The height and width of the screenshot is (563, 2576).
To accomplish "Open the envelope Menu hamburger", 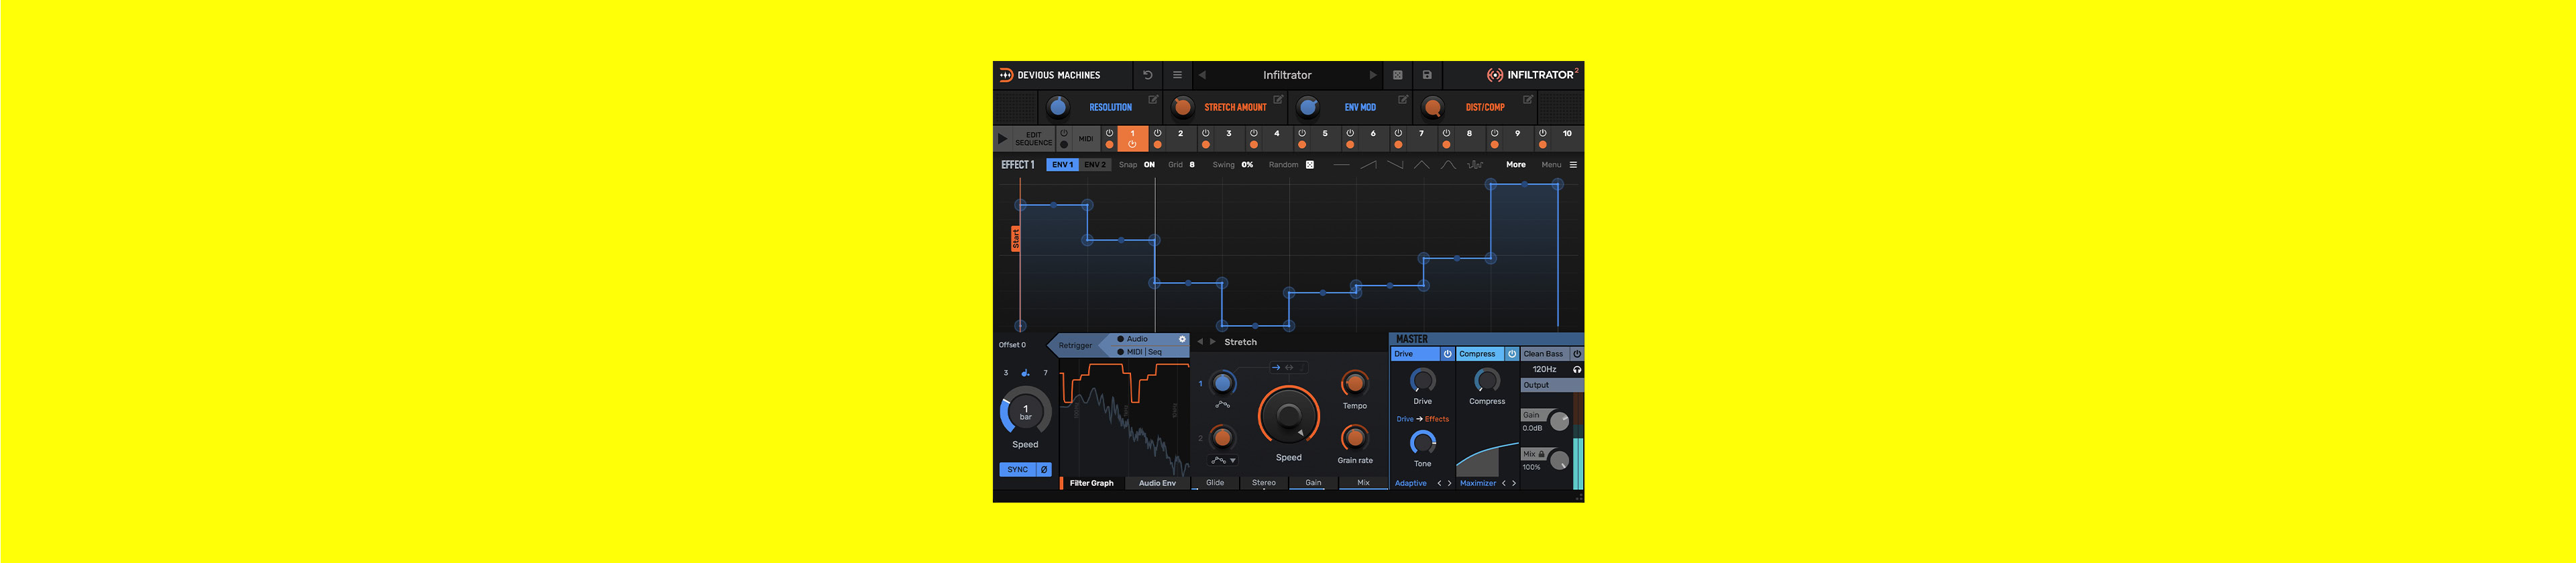I will tap(1572, 165).
